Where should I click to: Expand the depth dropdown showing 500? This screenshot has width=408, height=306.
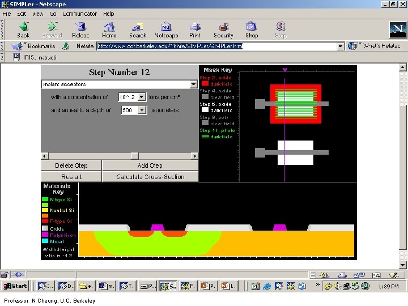pyautogui.click(x=143, y=110)
